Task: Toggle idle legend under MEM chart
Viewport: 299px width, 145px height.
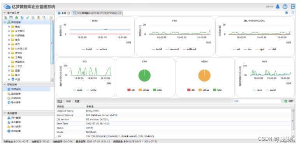Action: [x=217, y=90]
